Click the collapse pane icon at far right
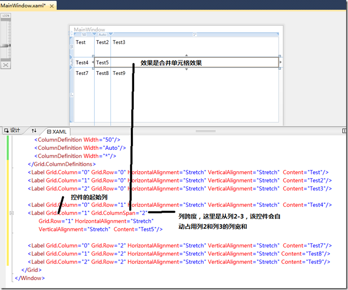Image resolution: width=348 pixels, height=290 pixels. click(x=344, y=131)
